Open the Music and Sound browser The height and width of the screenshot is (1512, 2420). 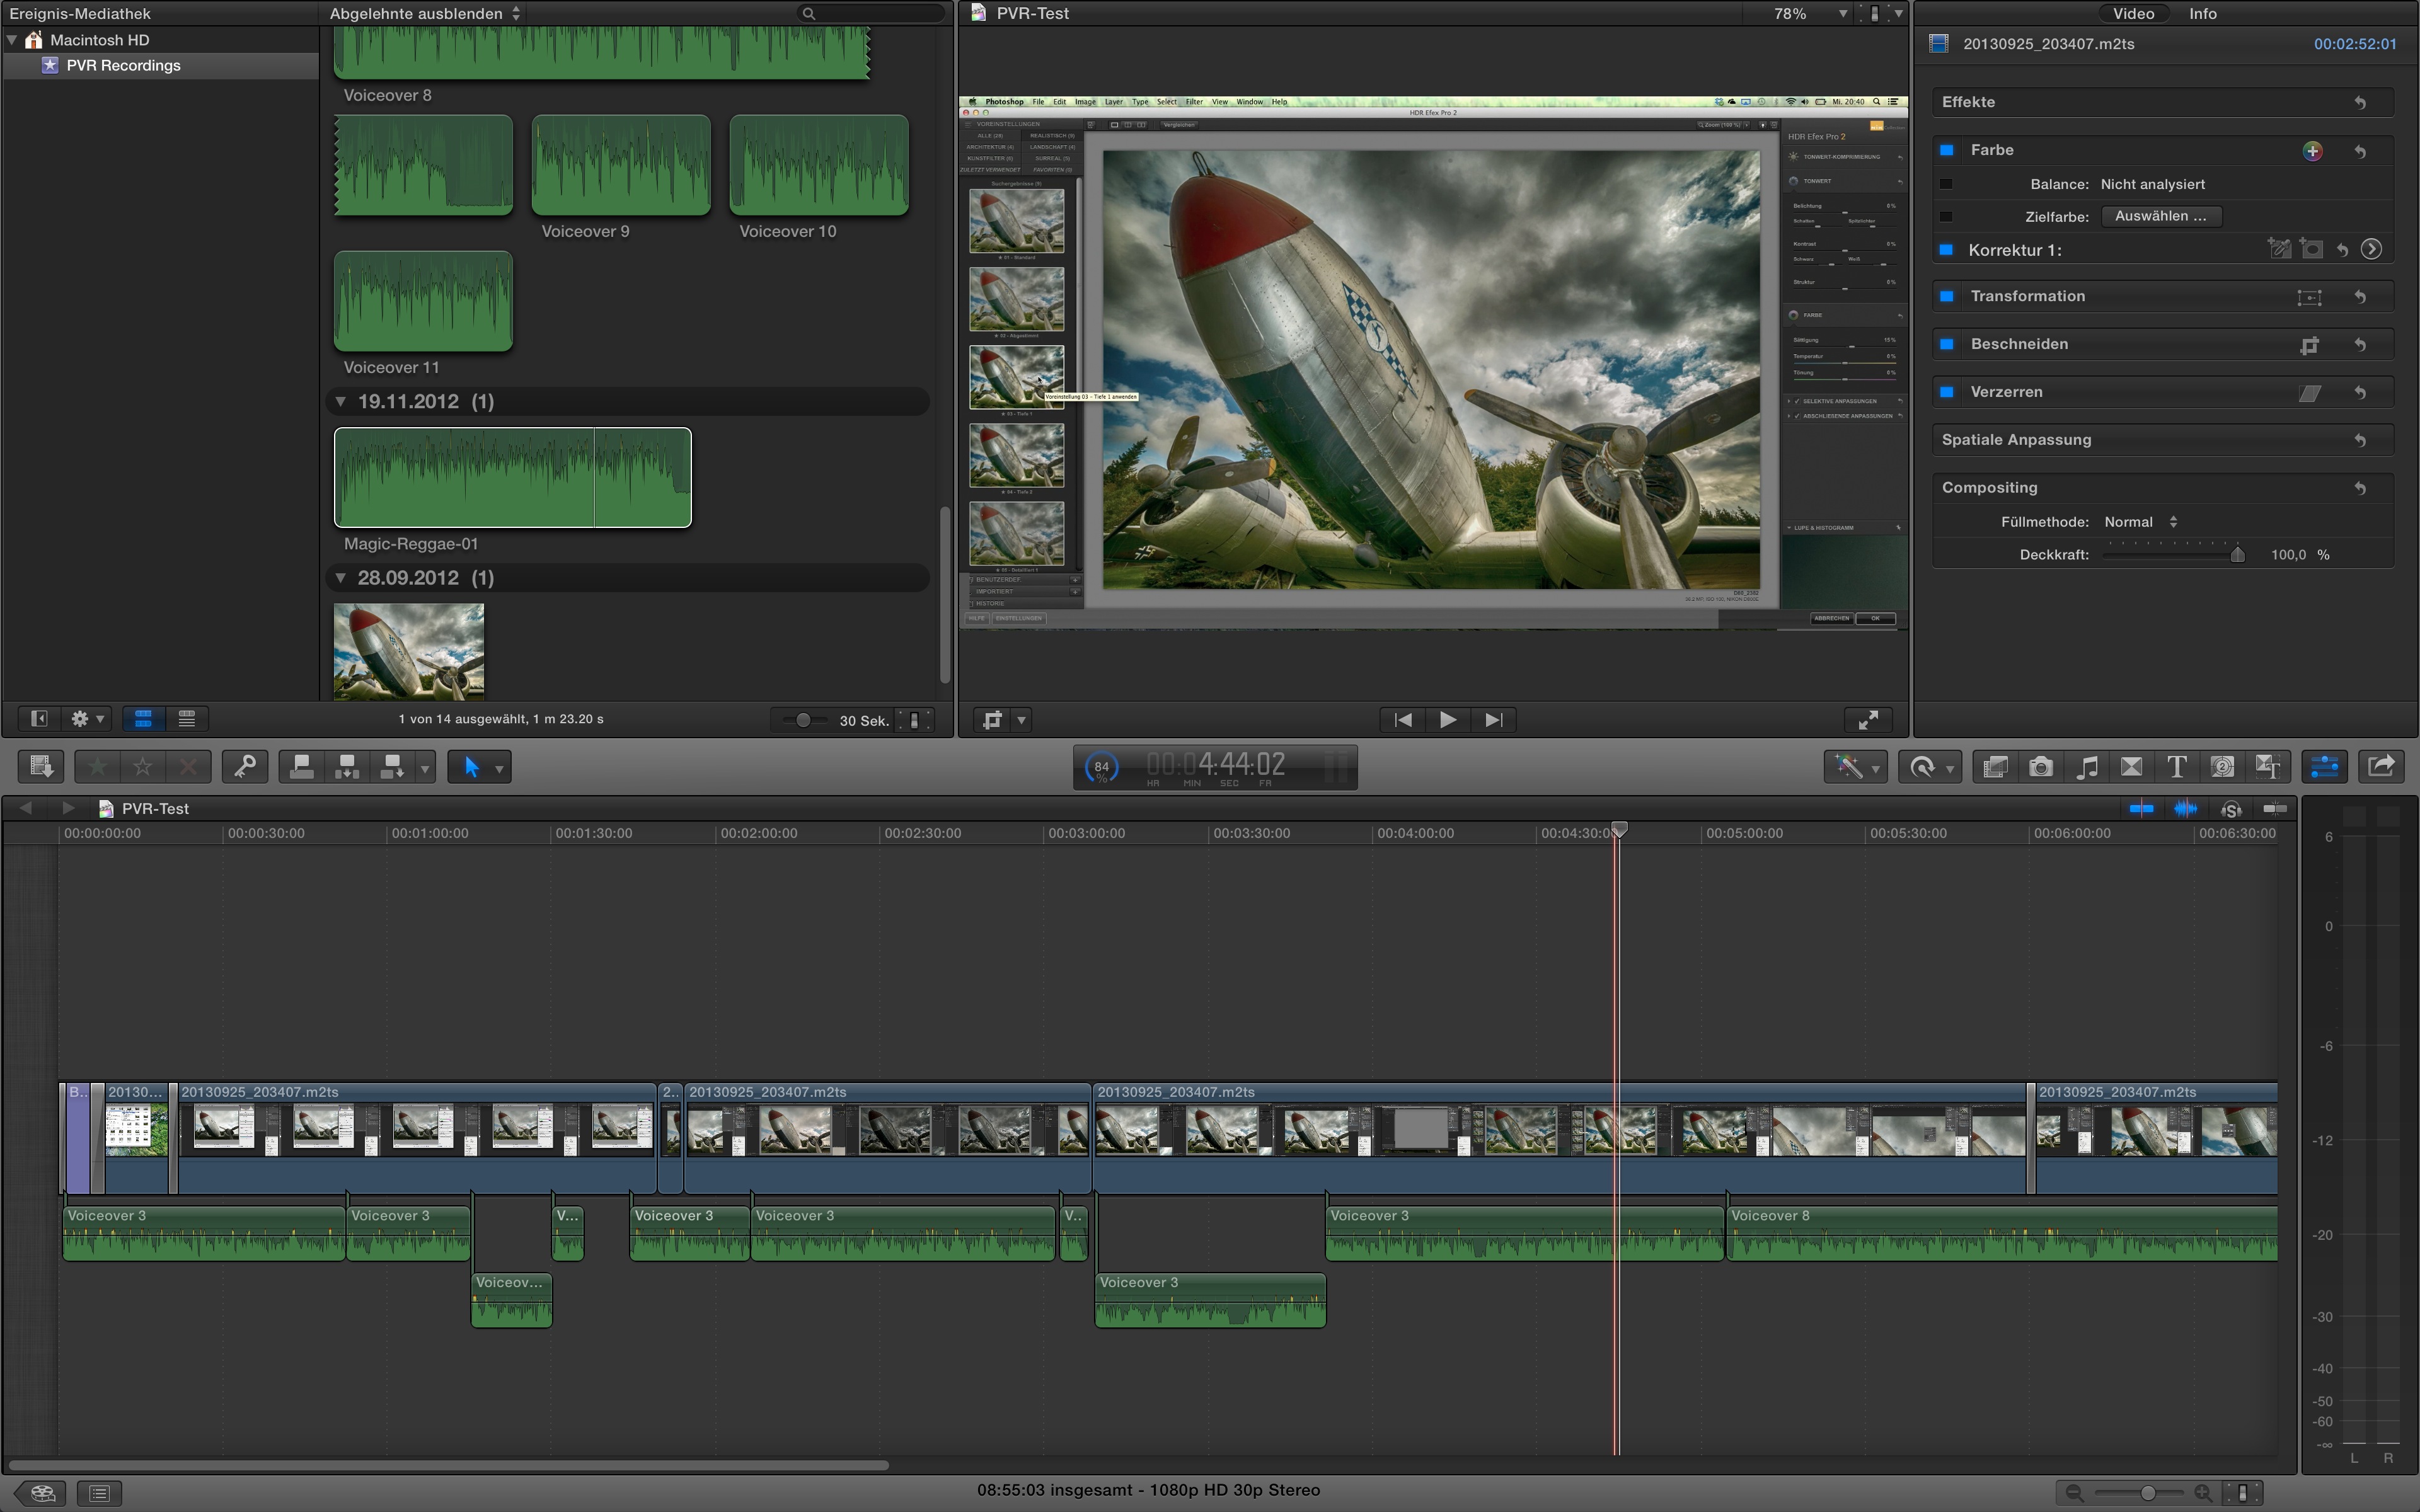point(2086,767)
